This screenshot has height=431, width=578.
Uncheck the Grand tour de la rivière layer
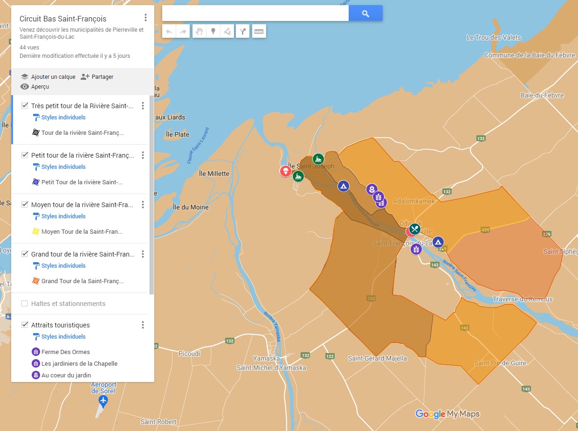(25, 254)
